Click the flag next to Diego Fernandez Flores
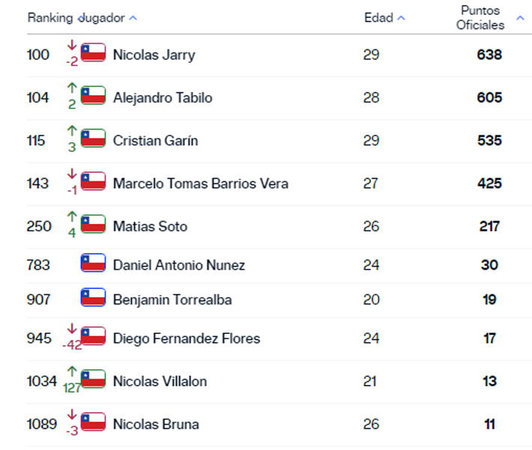This screenshot has width=532, height=450. 93,336
